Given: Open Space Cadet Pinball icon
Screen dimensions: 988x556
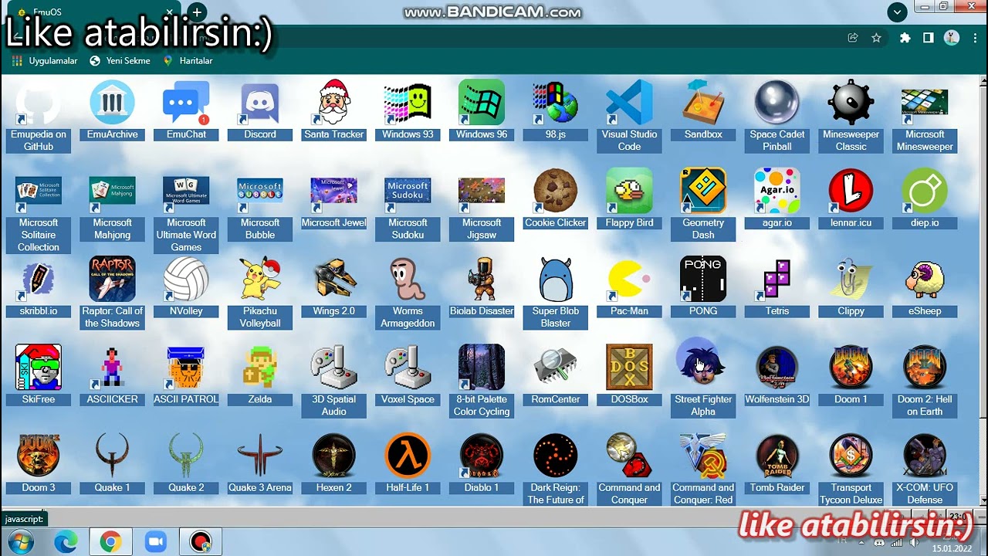Looking at the screenshot, I should click(x=777, y=103).
